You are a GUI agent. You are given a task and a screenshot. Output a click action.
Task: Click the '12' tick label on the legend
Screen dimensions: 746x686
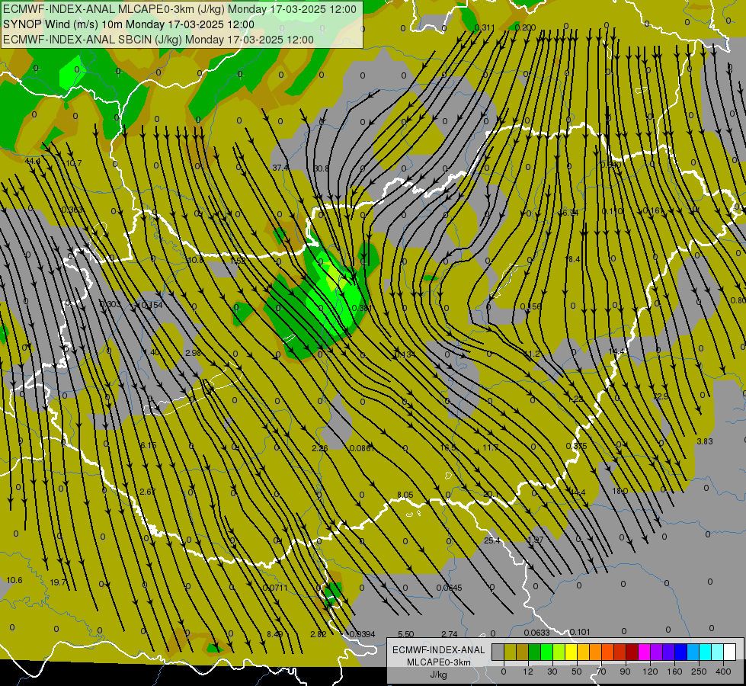(x=528, y=672)
